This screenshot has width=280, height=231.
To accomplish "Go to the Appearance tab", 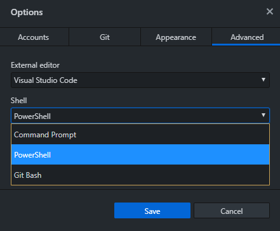I will [176, 37].
